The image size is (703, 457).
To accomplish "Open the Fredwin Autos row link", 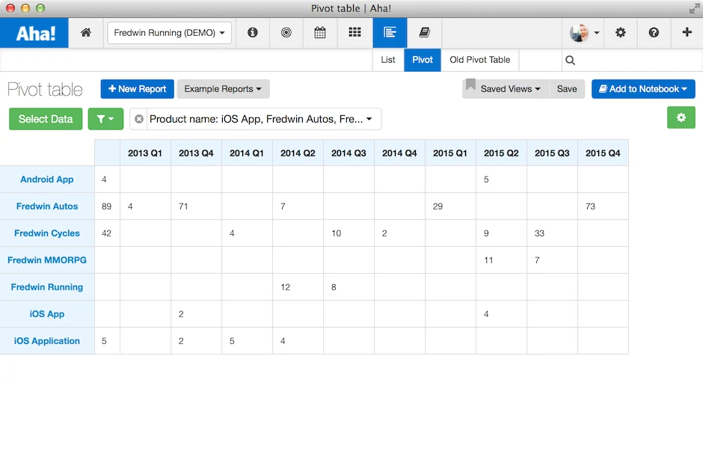I will pyautogui.click(x=47, y=206).
